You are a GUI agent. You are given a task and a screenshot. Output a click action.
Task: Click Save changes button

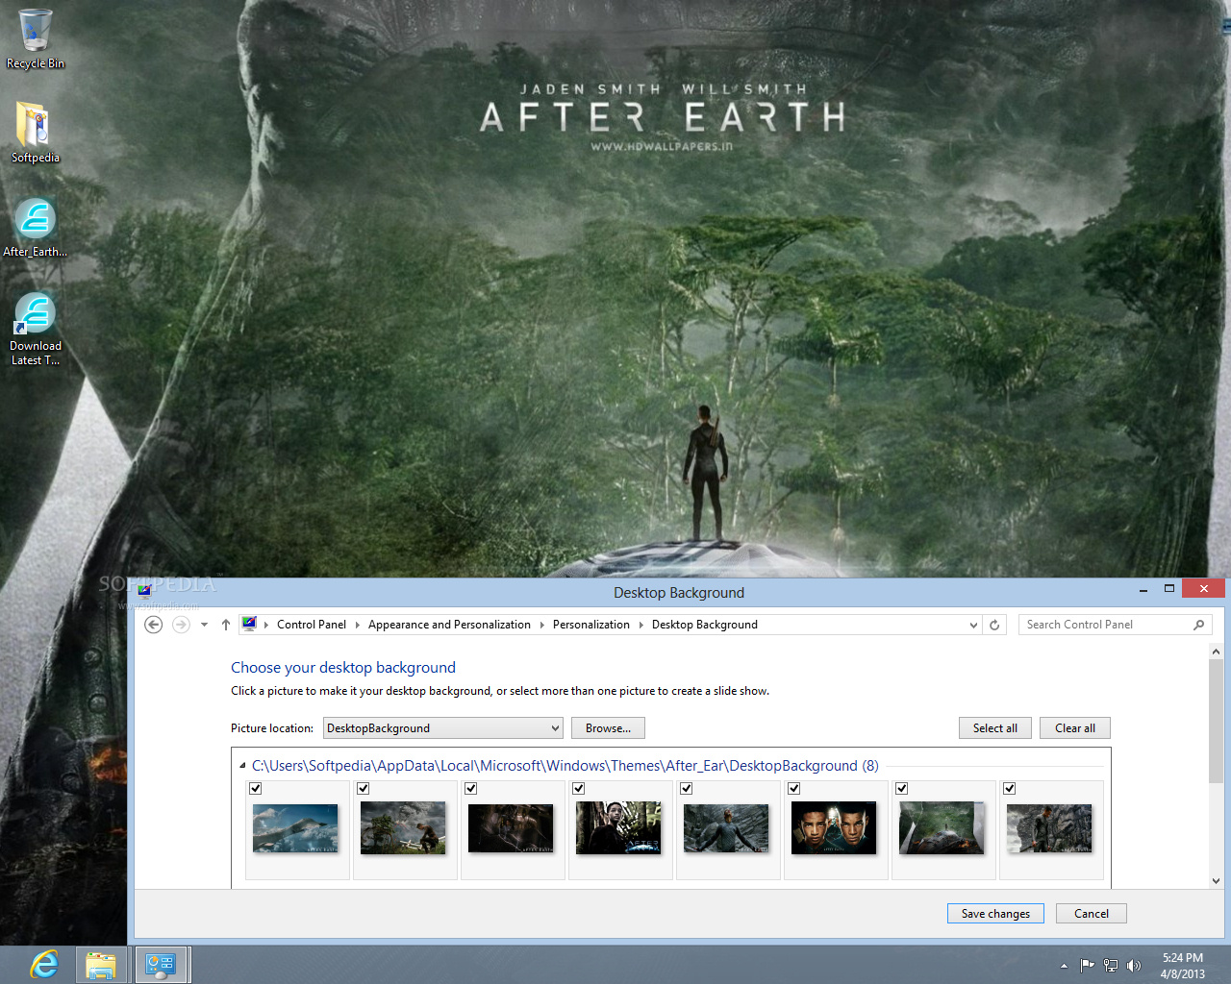(995, 914)
